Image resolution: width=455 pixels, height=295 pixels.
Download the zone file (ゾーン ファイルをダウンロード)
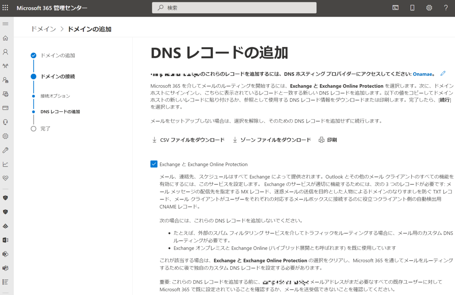[x=271, y=140]
